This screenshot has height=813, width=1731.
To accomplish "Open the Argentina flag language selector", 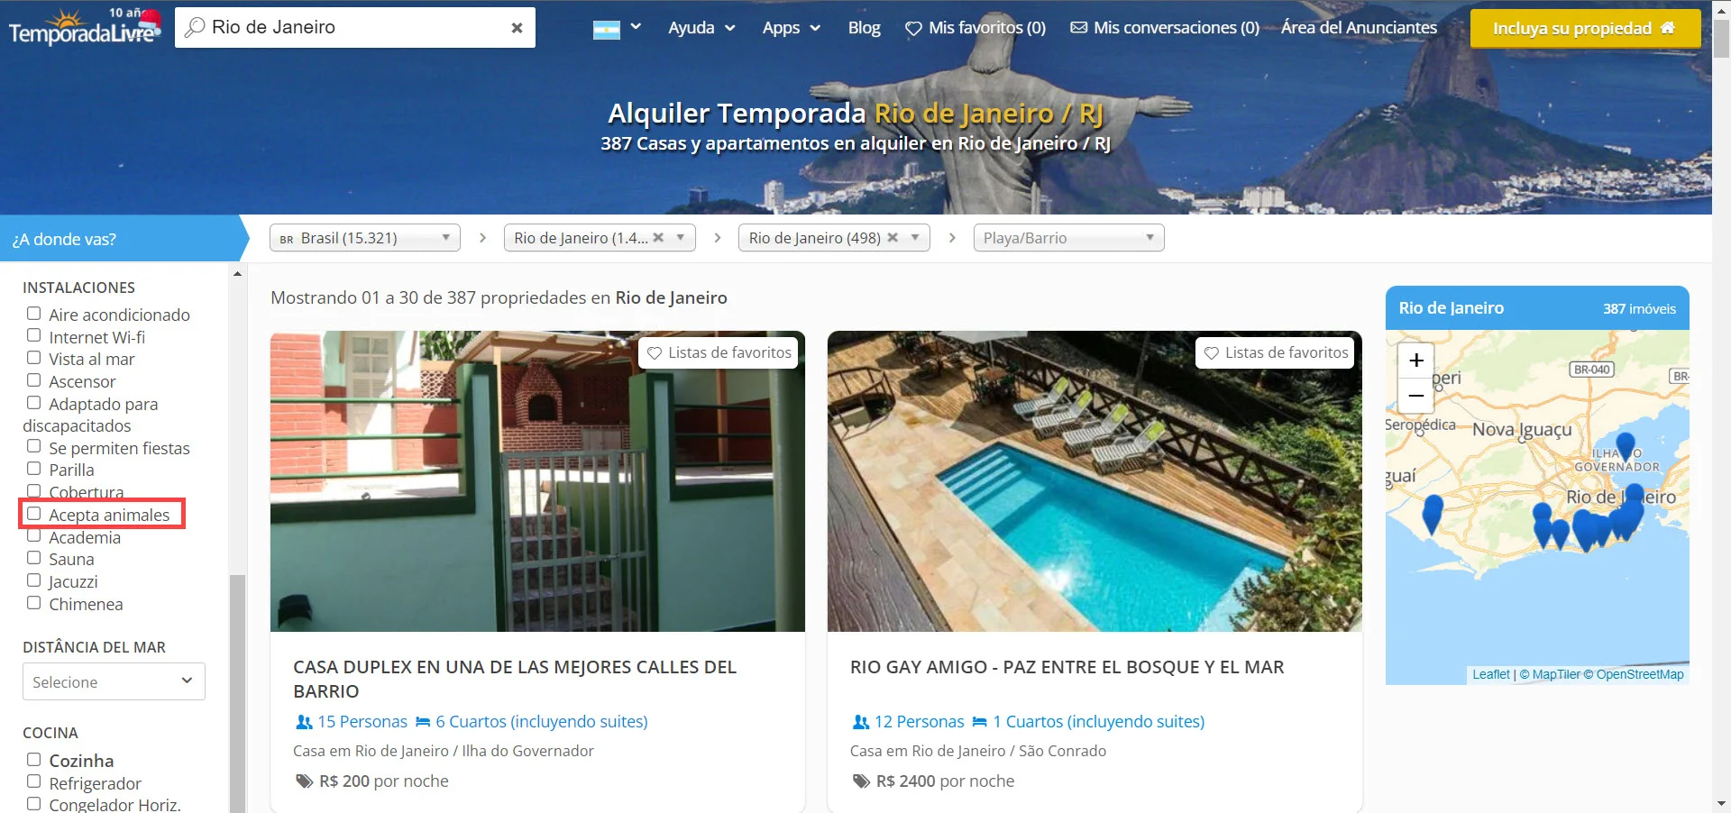I will (617, 28).
